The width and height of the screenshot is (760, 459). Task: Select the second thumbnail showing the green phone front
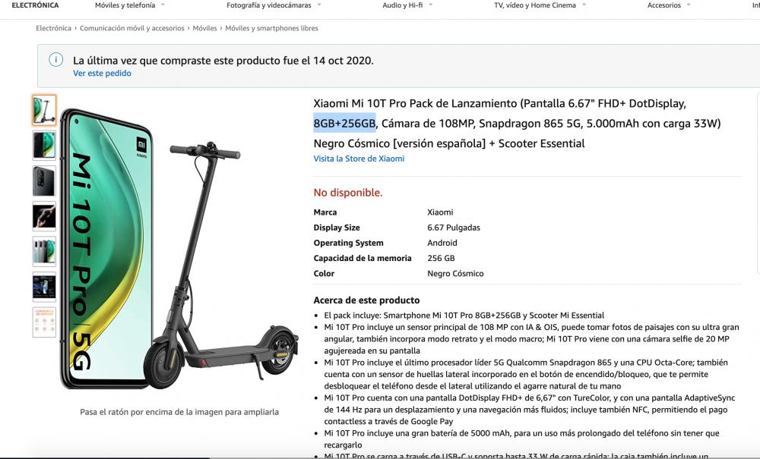click(x=44, y=145)
